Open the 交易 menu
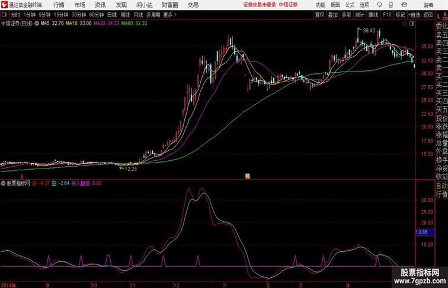 pos(193,5)
